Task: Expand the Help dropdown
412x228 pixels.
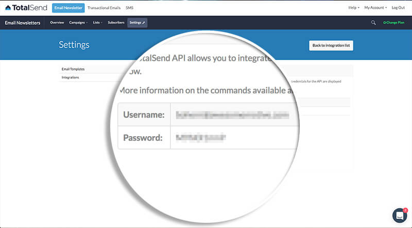Action: pyautogui.click(x=354, y=8)
